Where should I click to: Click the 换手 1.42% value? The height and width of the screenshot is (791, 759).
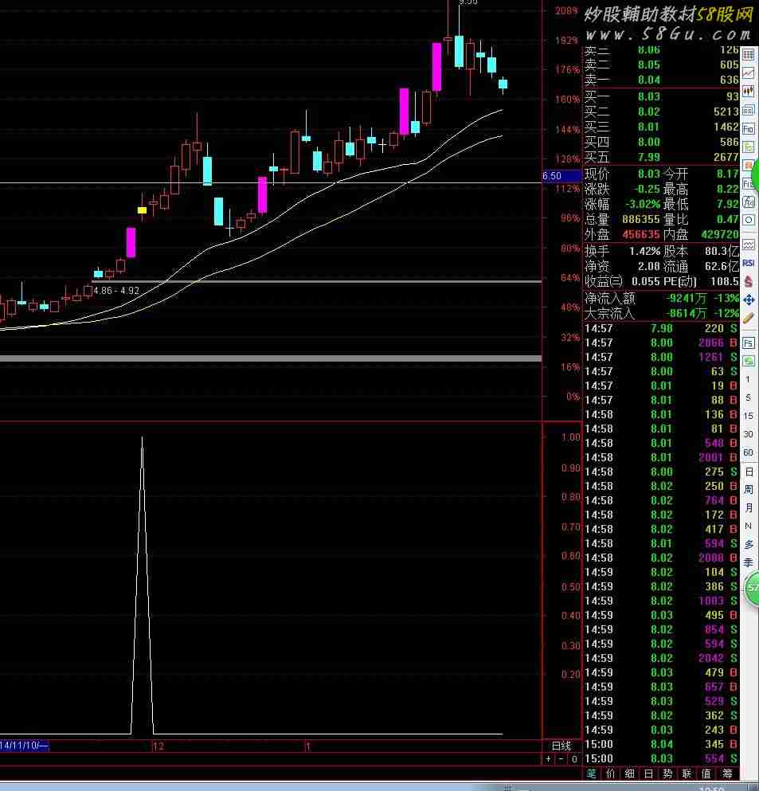[x=644, y=251]
